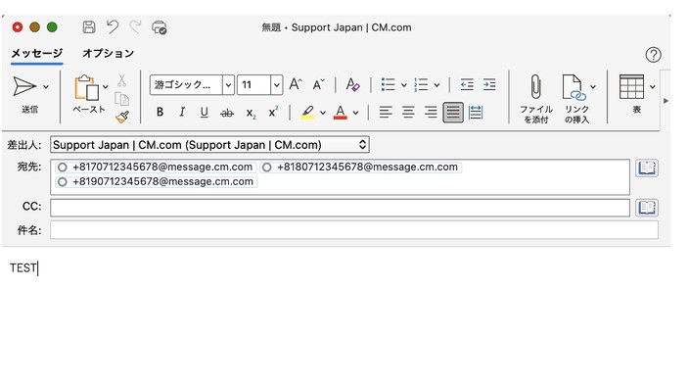Decrease font size with smaller A
689x384 pixels.
coord(319,84)
